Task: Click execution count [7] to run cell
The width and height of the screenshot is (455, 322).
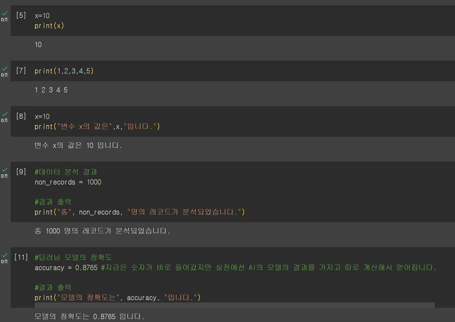Action: pos(21,71)
